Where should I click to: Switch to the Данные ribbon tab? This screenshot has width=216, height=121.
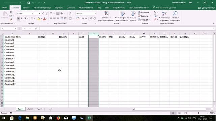(x=71, y=8)
